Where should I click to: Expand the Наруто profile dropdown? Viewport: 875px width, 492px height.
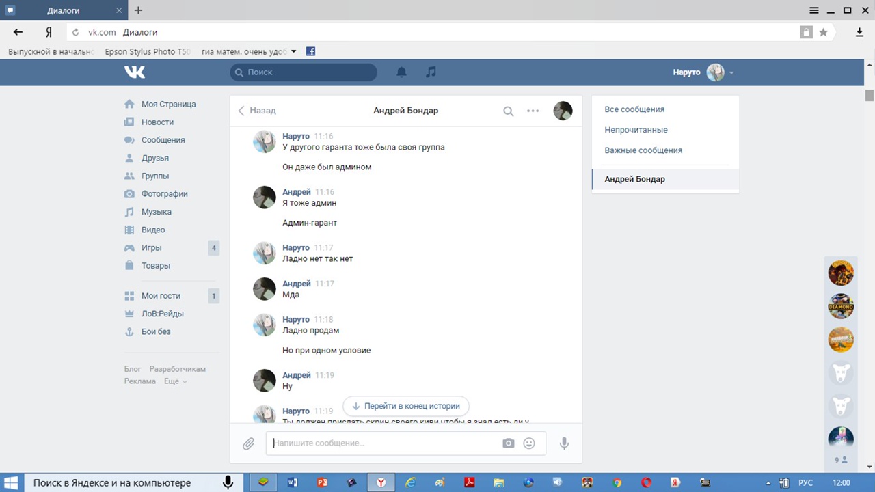click(731, 72)
